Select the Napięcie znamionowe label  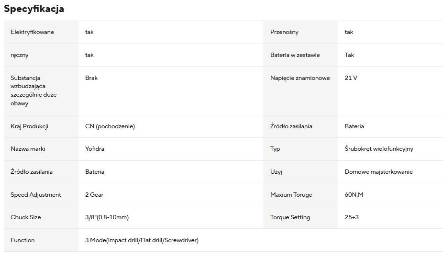[x=300, y=78]
